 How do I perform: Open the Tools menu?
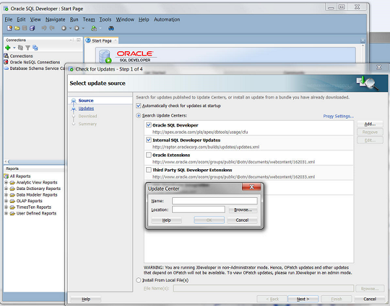105,19
